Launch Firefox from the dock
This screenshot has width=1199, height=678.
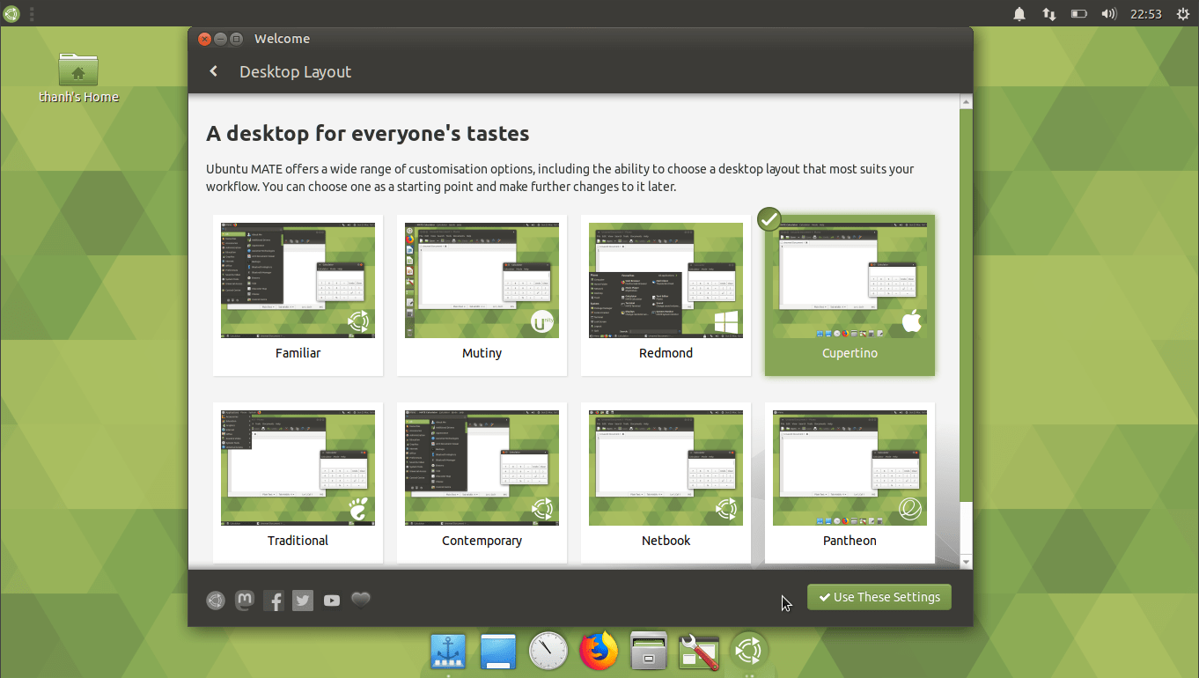tap(599, 652)
